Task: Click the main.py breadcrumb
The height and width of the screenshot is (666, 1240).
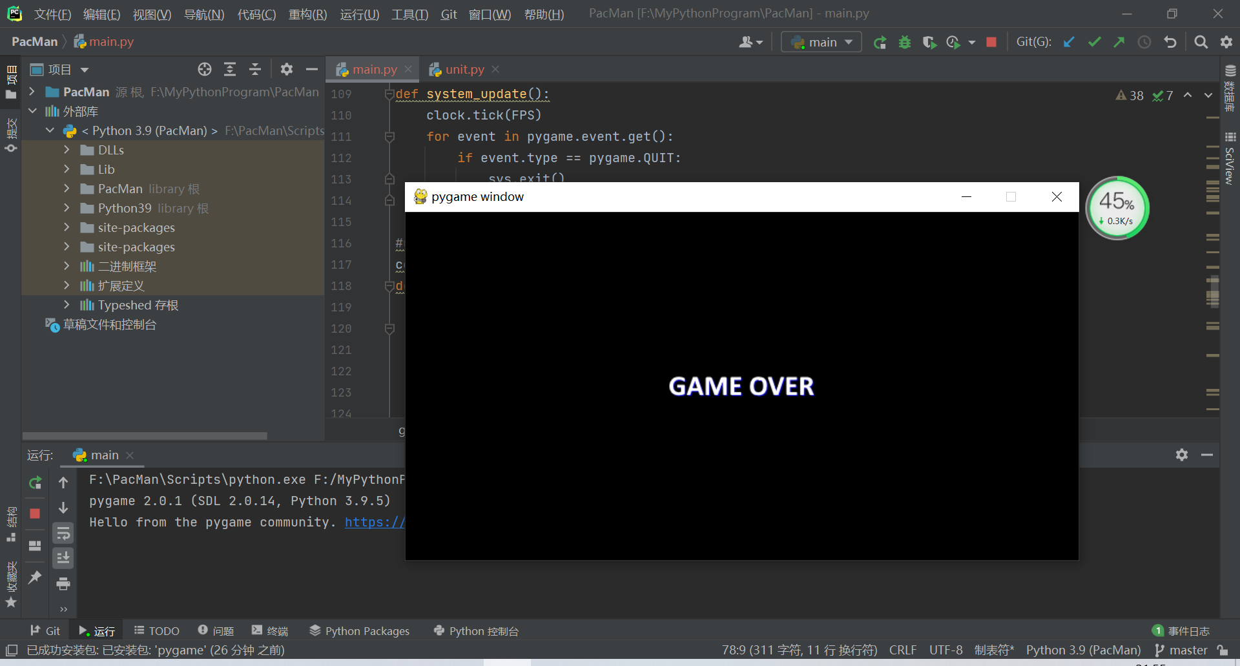Action: [x=104, y=42]
